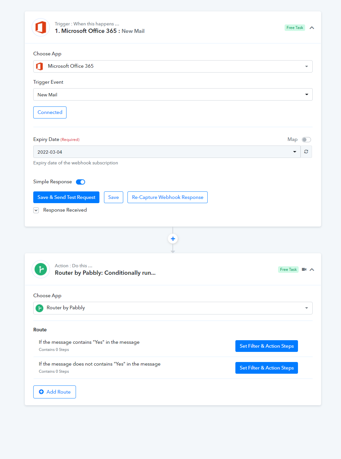Click the Add Route button

click(x=54, y=392)
